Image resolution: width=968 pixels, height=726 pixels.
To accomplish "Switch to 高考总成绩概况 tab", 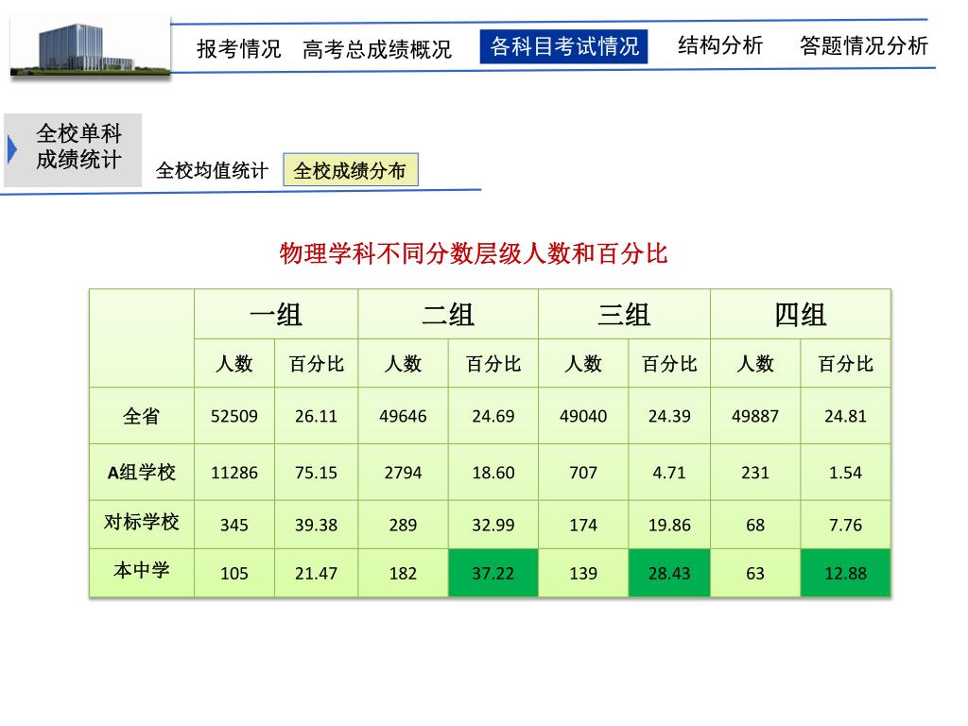I will point(376,49).
